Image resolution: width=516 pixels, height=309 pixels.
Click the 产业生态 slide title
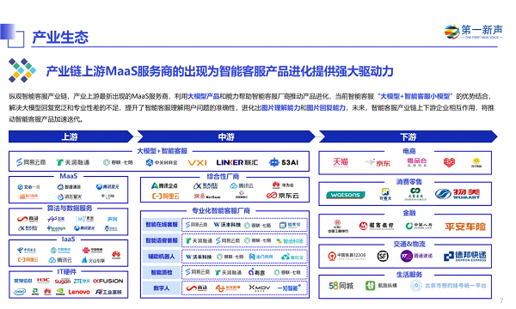(x=60, y=37)
